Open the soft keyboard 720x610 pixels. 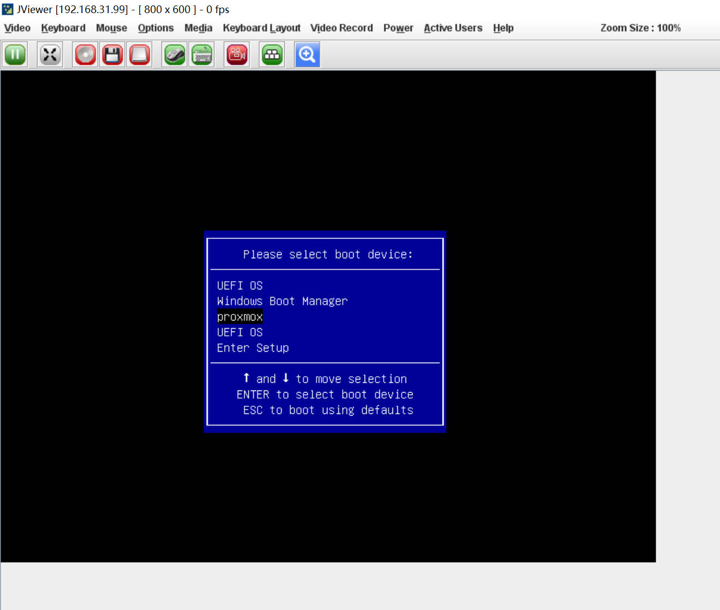[x=201, y=55]
